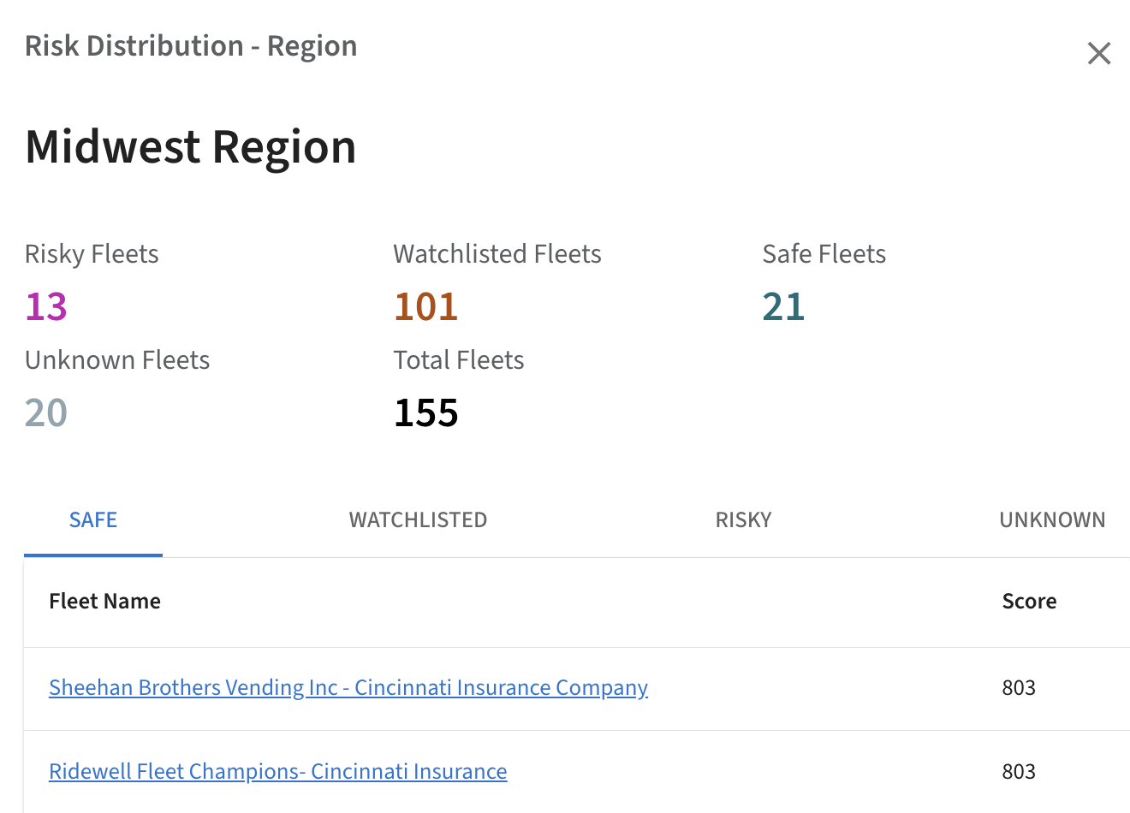Open the WATCHLISTED tab
Screen dimensions: 1130x813
[418, 519]
